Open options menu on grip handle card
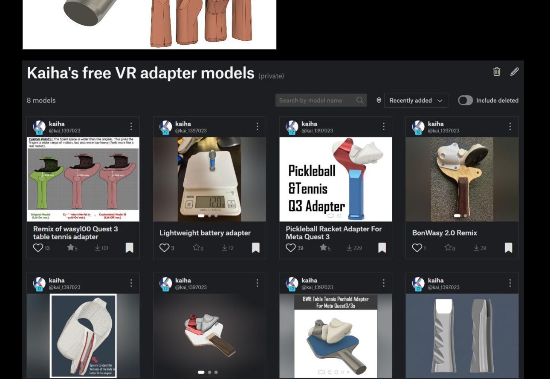Viewport: 550px width, 379px height. pos(510,283)
